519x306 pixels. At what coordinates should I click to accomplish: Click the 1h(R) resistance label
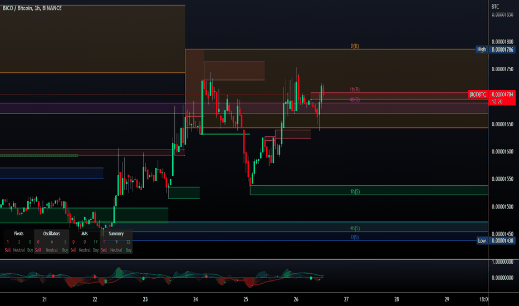pyautogui.click(x=355, y=90)
